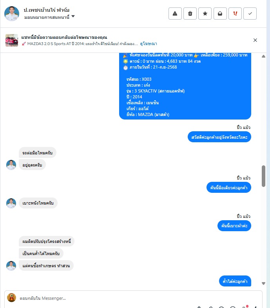
Task: Select the MAZDA car details message bubble
Action: pos(185,86)
